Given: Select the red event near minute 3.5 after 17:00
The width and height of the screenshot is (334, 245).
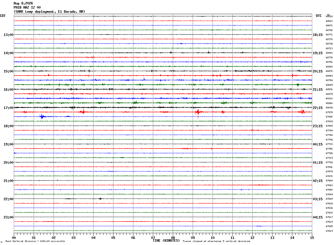Looking at the screenshot, I should pyautogui.click(x=83, y=112).
